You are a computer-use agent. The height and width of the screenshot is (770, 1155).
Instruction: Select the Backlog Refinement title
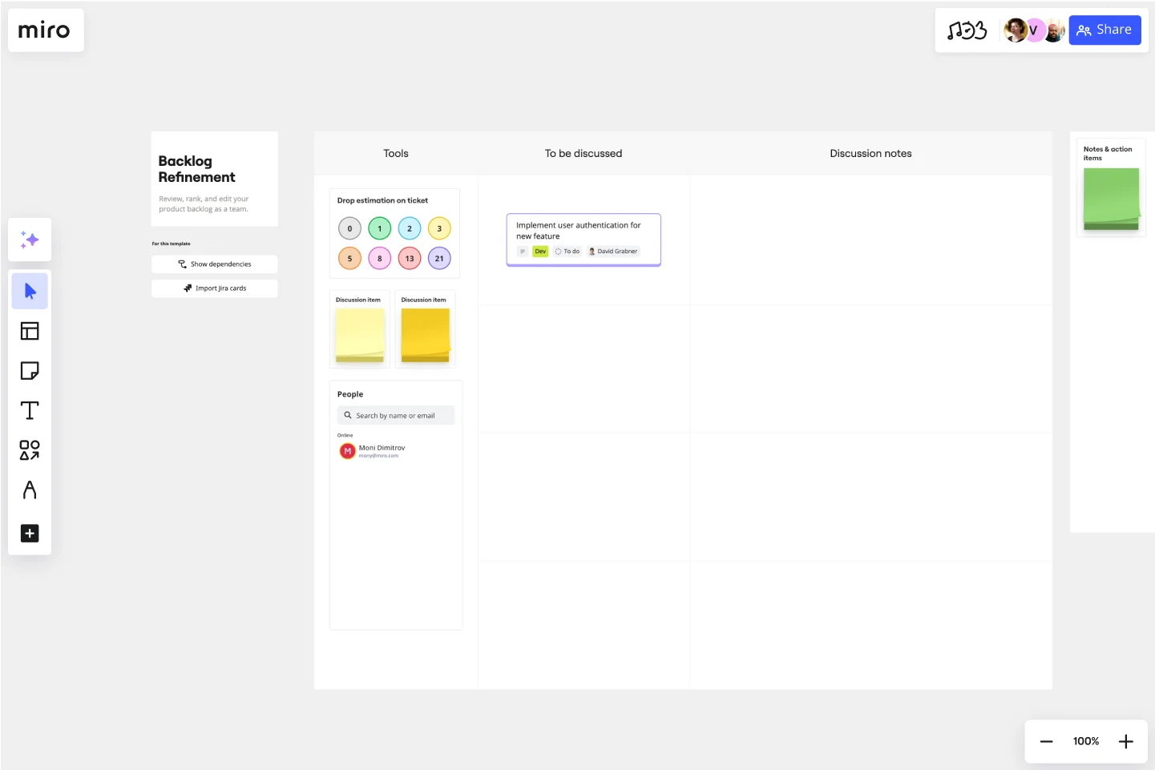(x=197, y=169)
